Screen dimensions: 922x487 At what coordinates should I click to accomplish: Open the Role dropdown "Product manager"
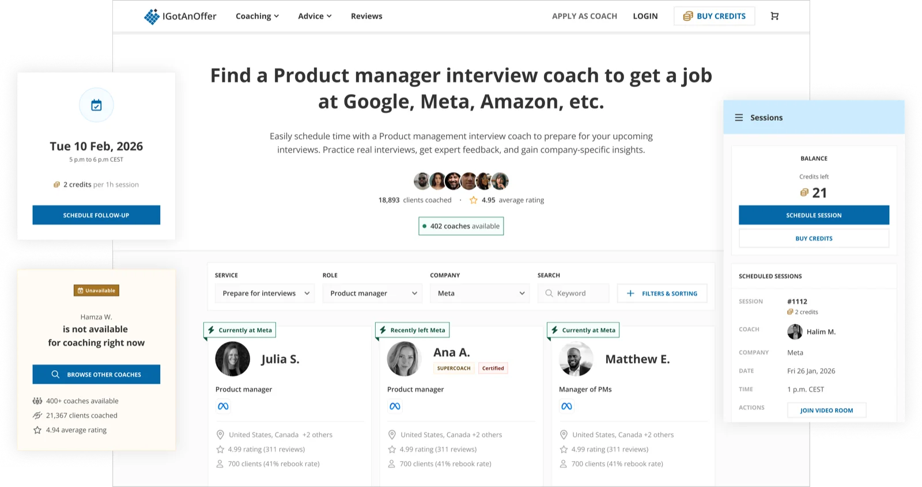point(372,293)
